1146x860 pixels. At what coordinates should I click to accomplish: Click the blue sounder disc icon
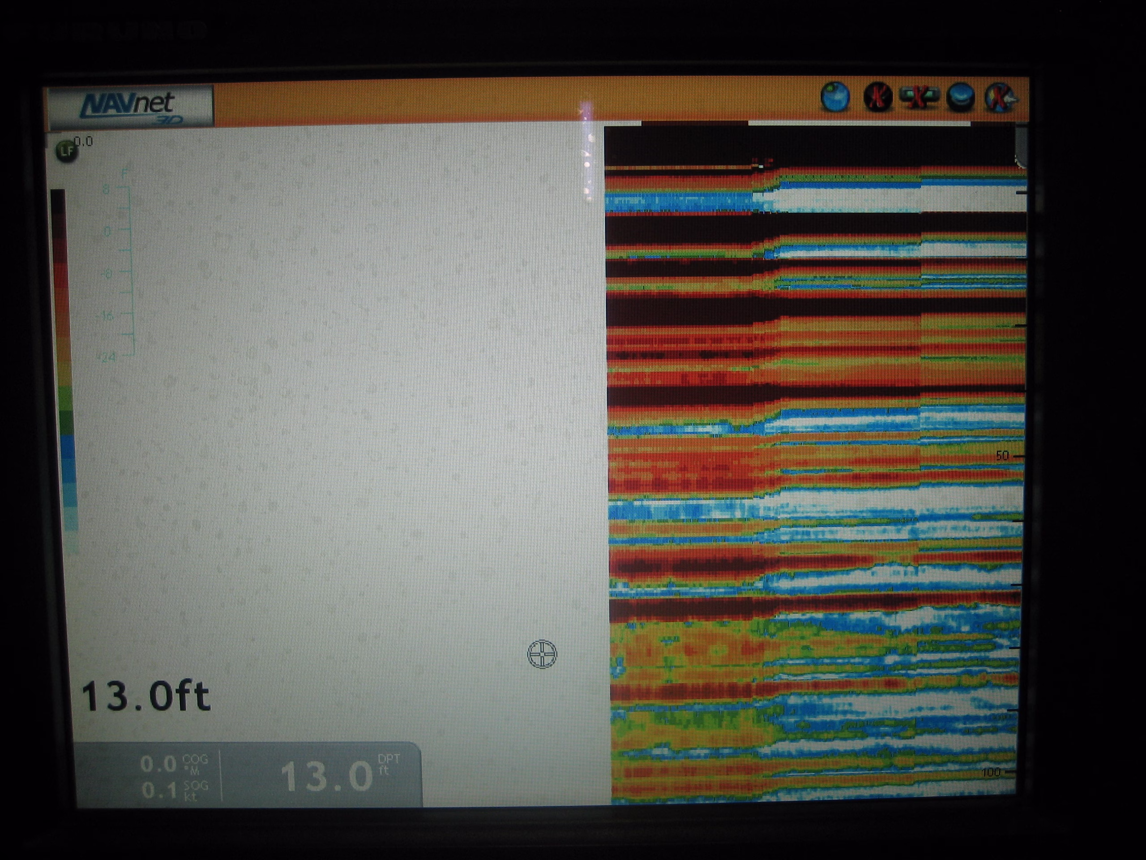click(x=960, y=97)
